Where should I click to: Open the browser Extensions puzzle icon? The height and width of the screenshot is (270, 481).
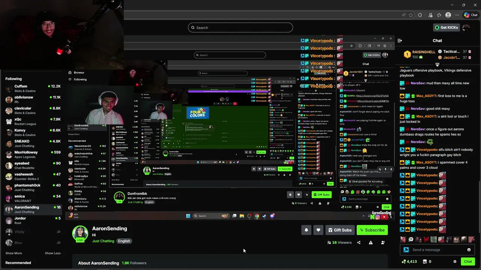coord(420,15)
